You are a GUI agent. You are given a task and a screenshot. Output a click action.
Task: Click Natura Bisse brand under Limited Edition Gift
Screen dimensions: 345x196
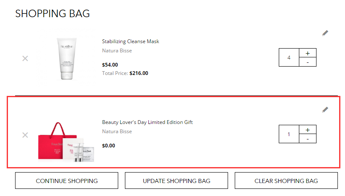[117, 132]
